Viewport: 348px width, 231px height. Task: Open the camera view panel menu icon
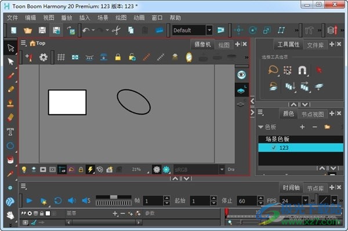pos(24,43)
